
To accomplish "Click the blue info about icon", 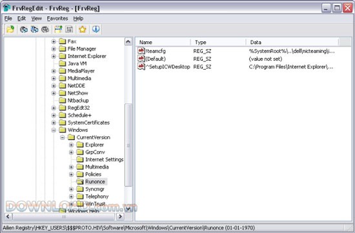I will 96,29.
